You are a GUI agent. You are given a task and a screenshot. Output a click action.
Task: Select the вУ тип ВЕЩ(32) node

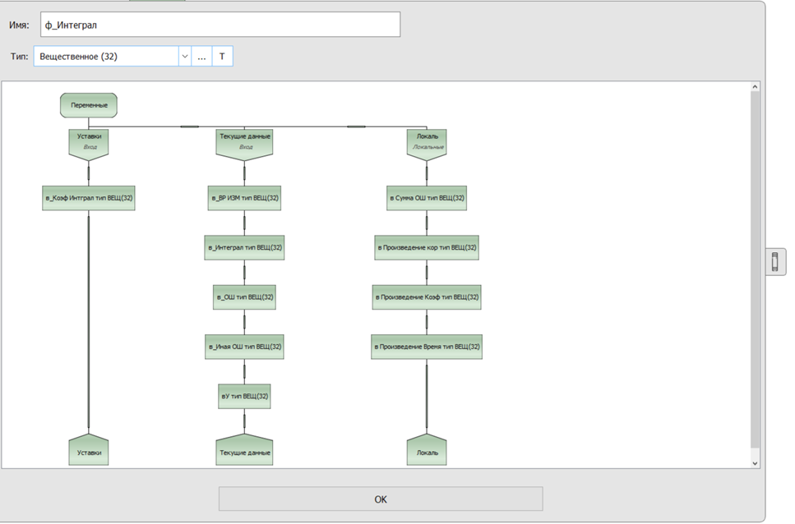tap(244, 397)
